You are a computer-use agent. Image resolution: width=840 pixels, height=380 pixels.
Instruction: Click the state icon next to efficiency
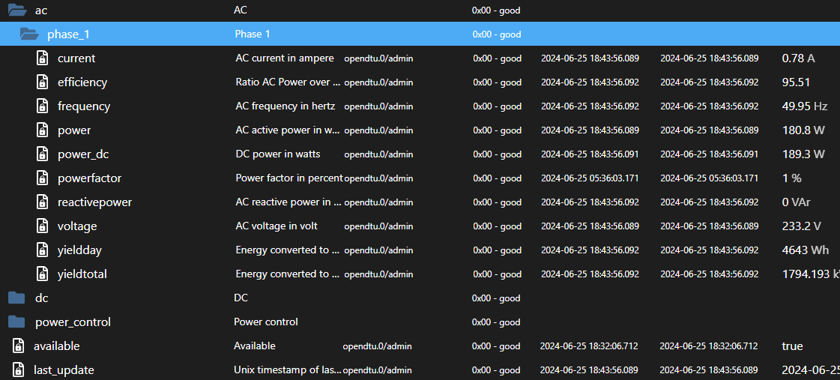[43, 82]
